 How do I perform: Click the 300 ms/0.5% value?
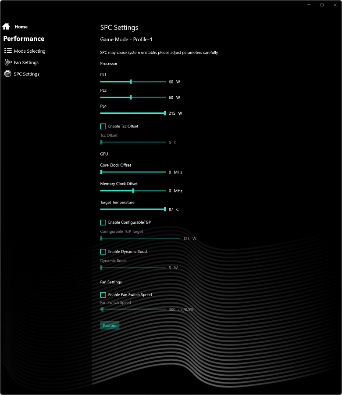coord(181,310)
